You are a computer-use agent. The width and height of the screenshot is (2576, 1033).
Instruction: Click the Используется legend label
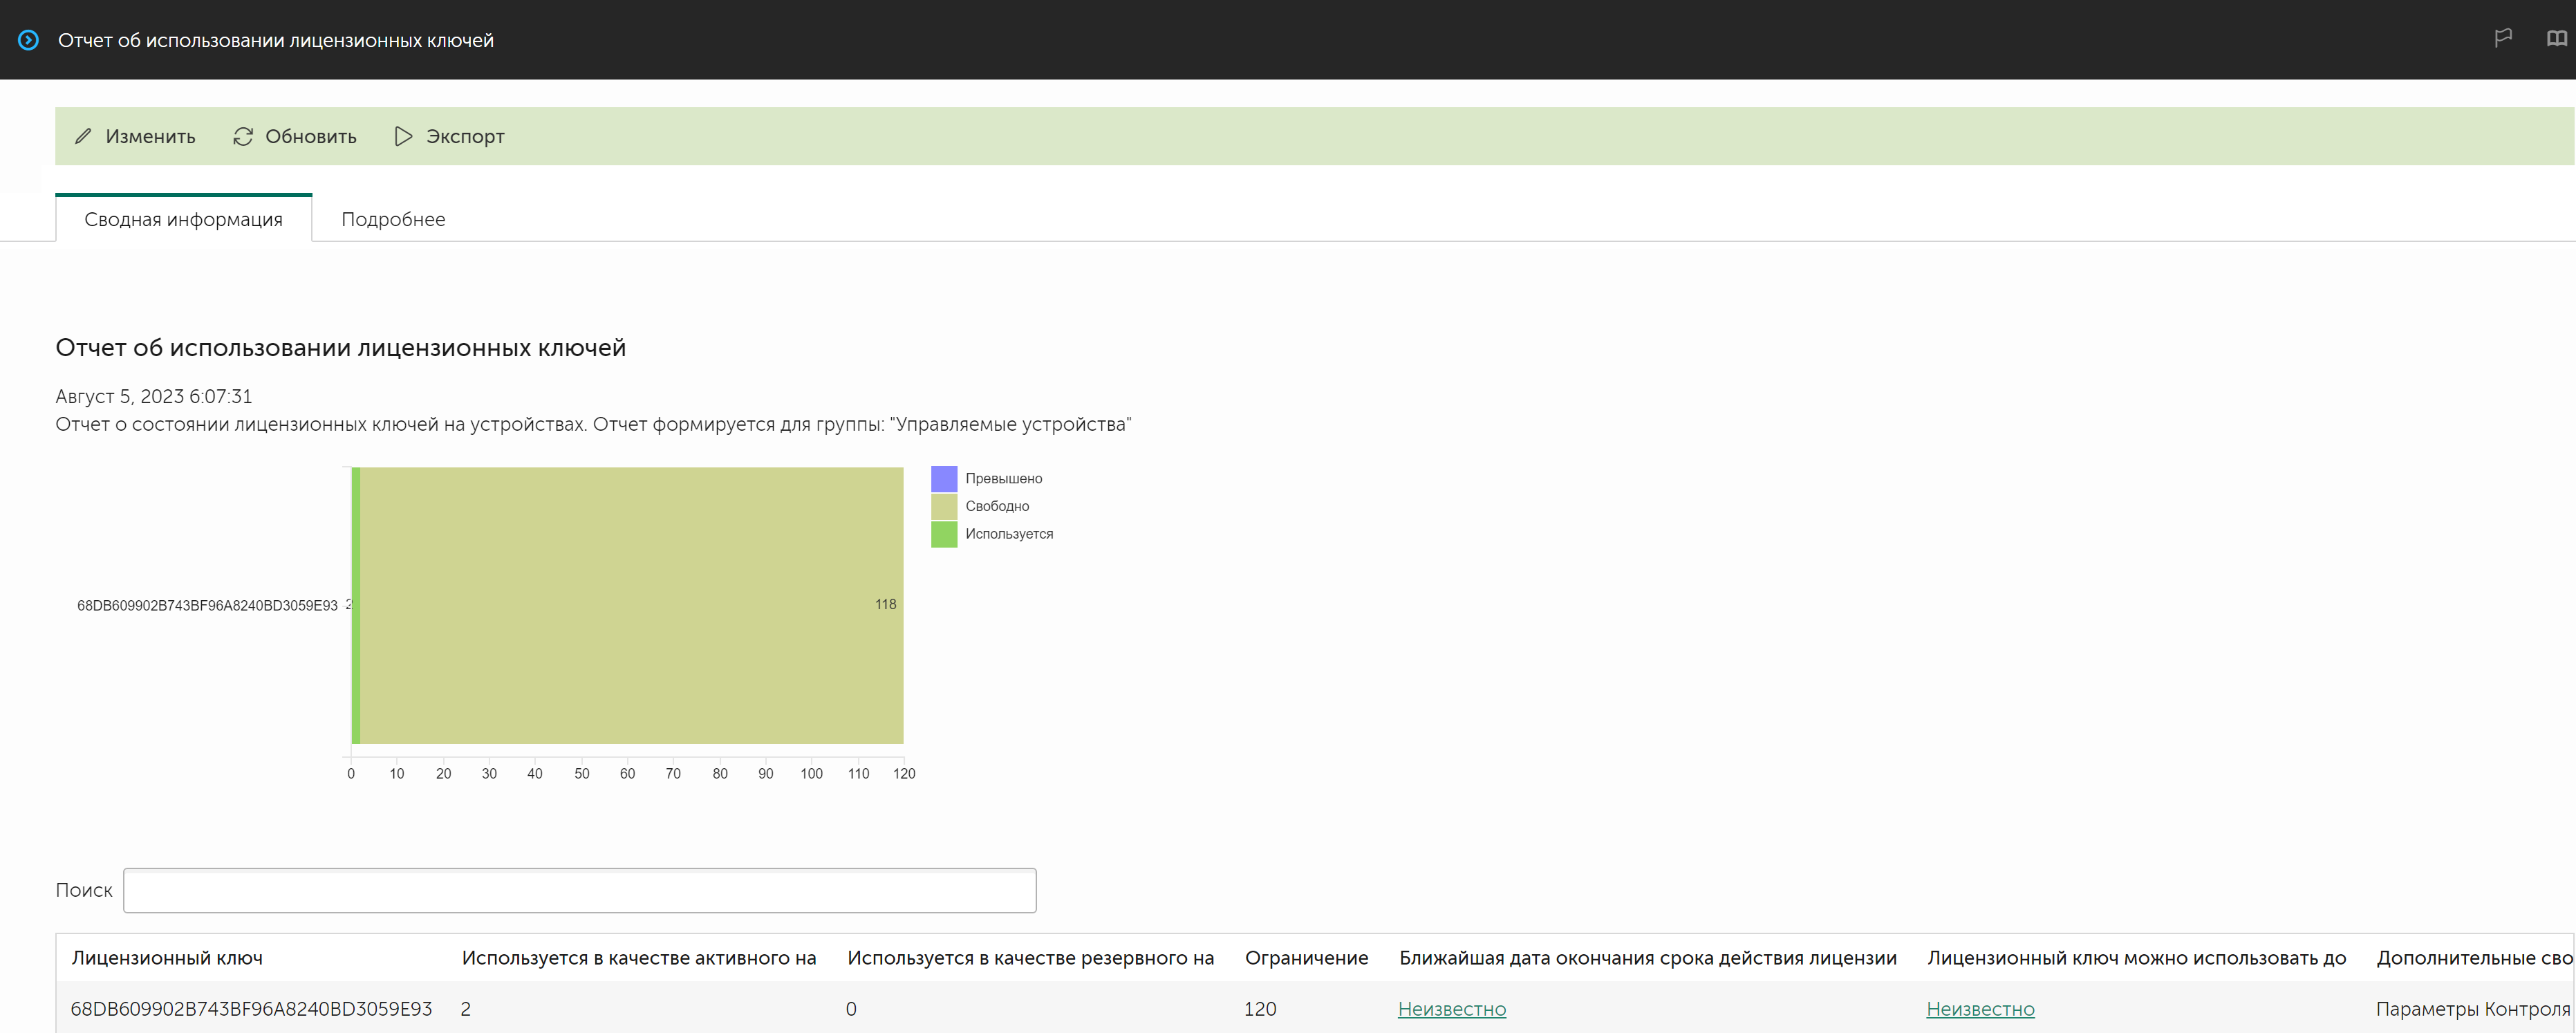(1009, 534)
